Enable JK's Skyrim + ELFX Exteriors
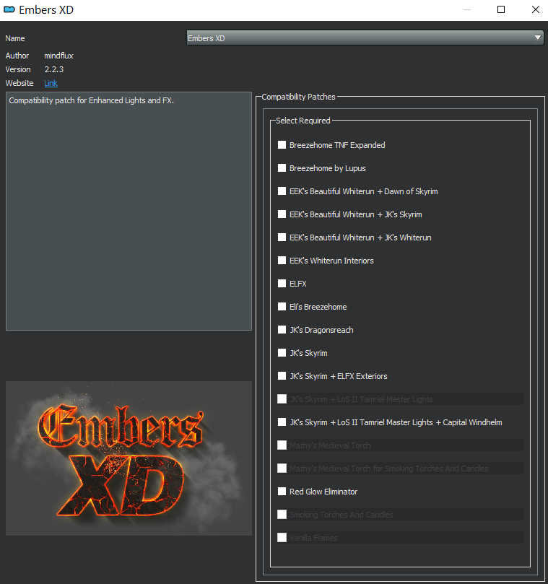The height and width of the screenshot is (584, 548). point(282,376)
